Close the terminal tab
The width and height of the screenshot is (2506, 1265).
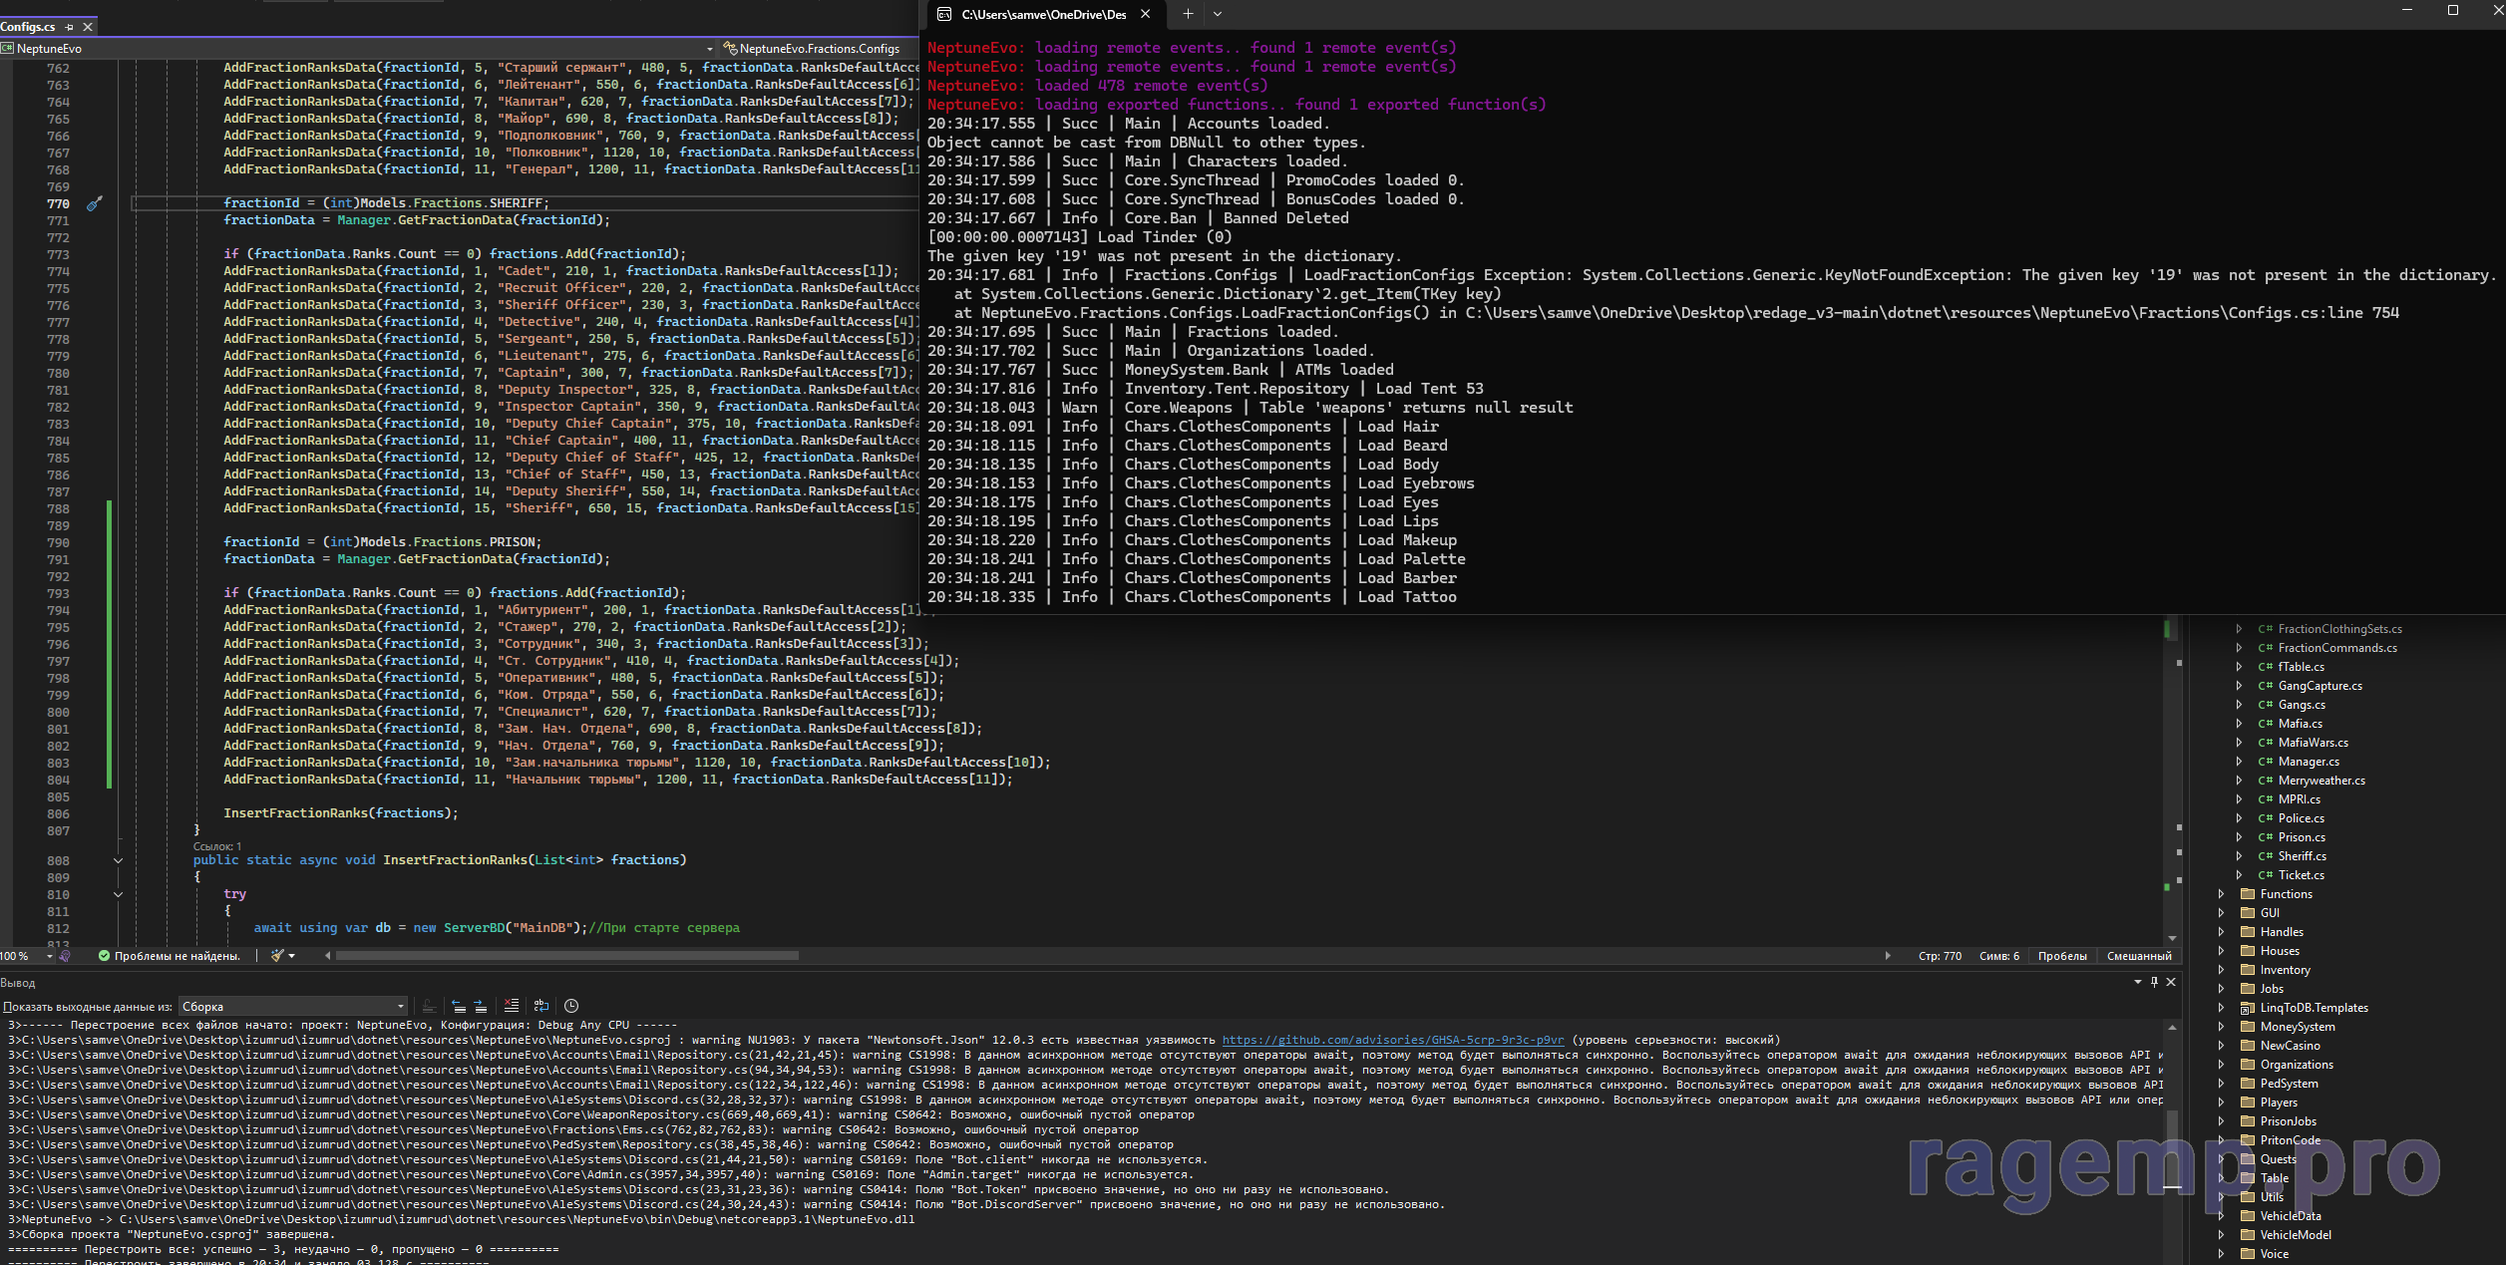point(1145,14)
